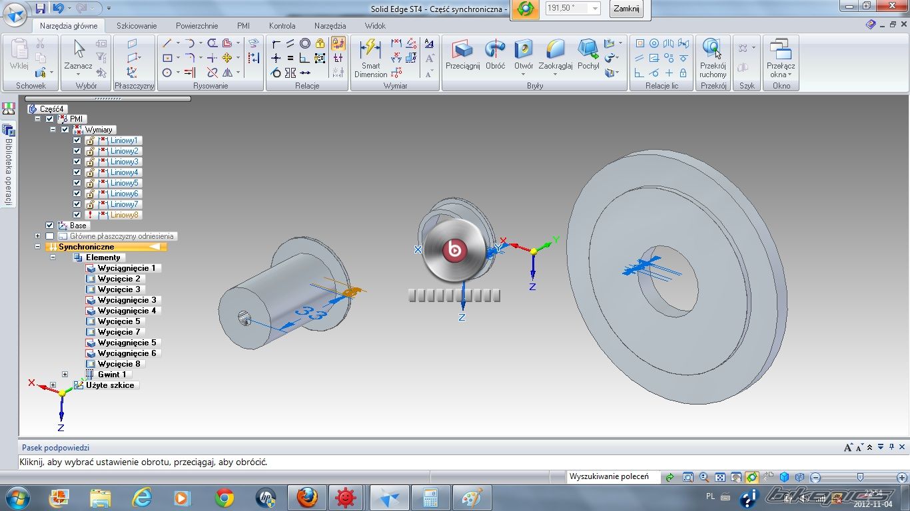Undo the last action
This screenshot has height=511, width=910.
(x=58, y=9)
